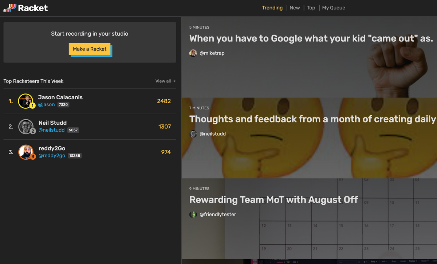The height and width of the screenshot is (264, 437).
Task: Switch to the New tab
Action: pyautogui.click(x=295, y=8)
